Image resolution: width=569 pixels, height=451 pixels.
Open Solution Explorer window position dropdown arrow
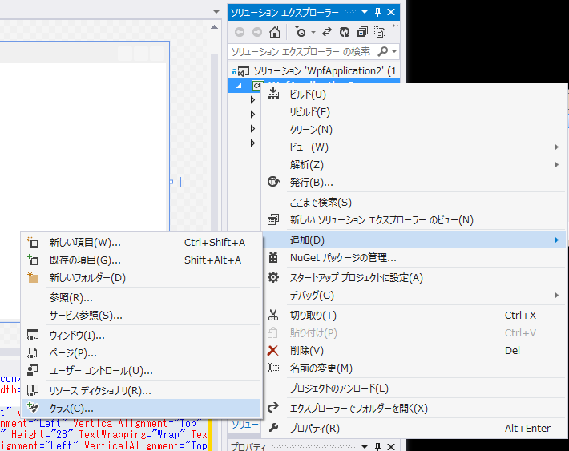click(365, 12)
